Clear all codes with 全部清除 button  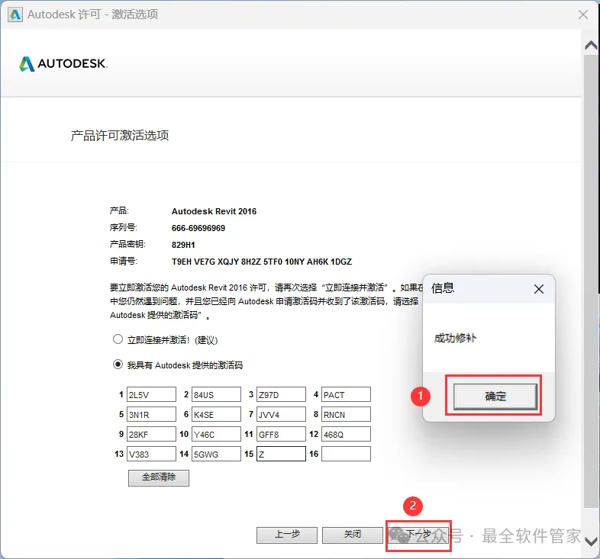point(159,477)
